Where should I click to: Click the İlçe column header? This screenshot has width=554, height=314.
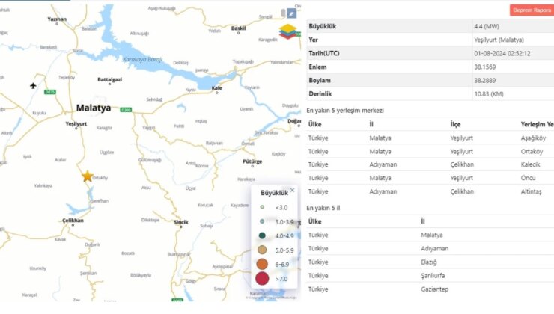coord(455,124)
